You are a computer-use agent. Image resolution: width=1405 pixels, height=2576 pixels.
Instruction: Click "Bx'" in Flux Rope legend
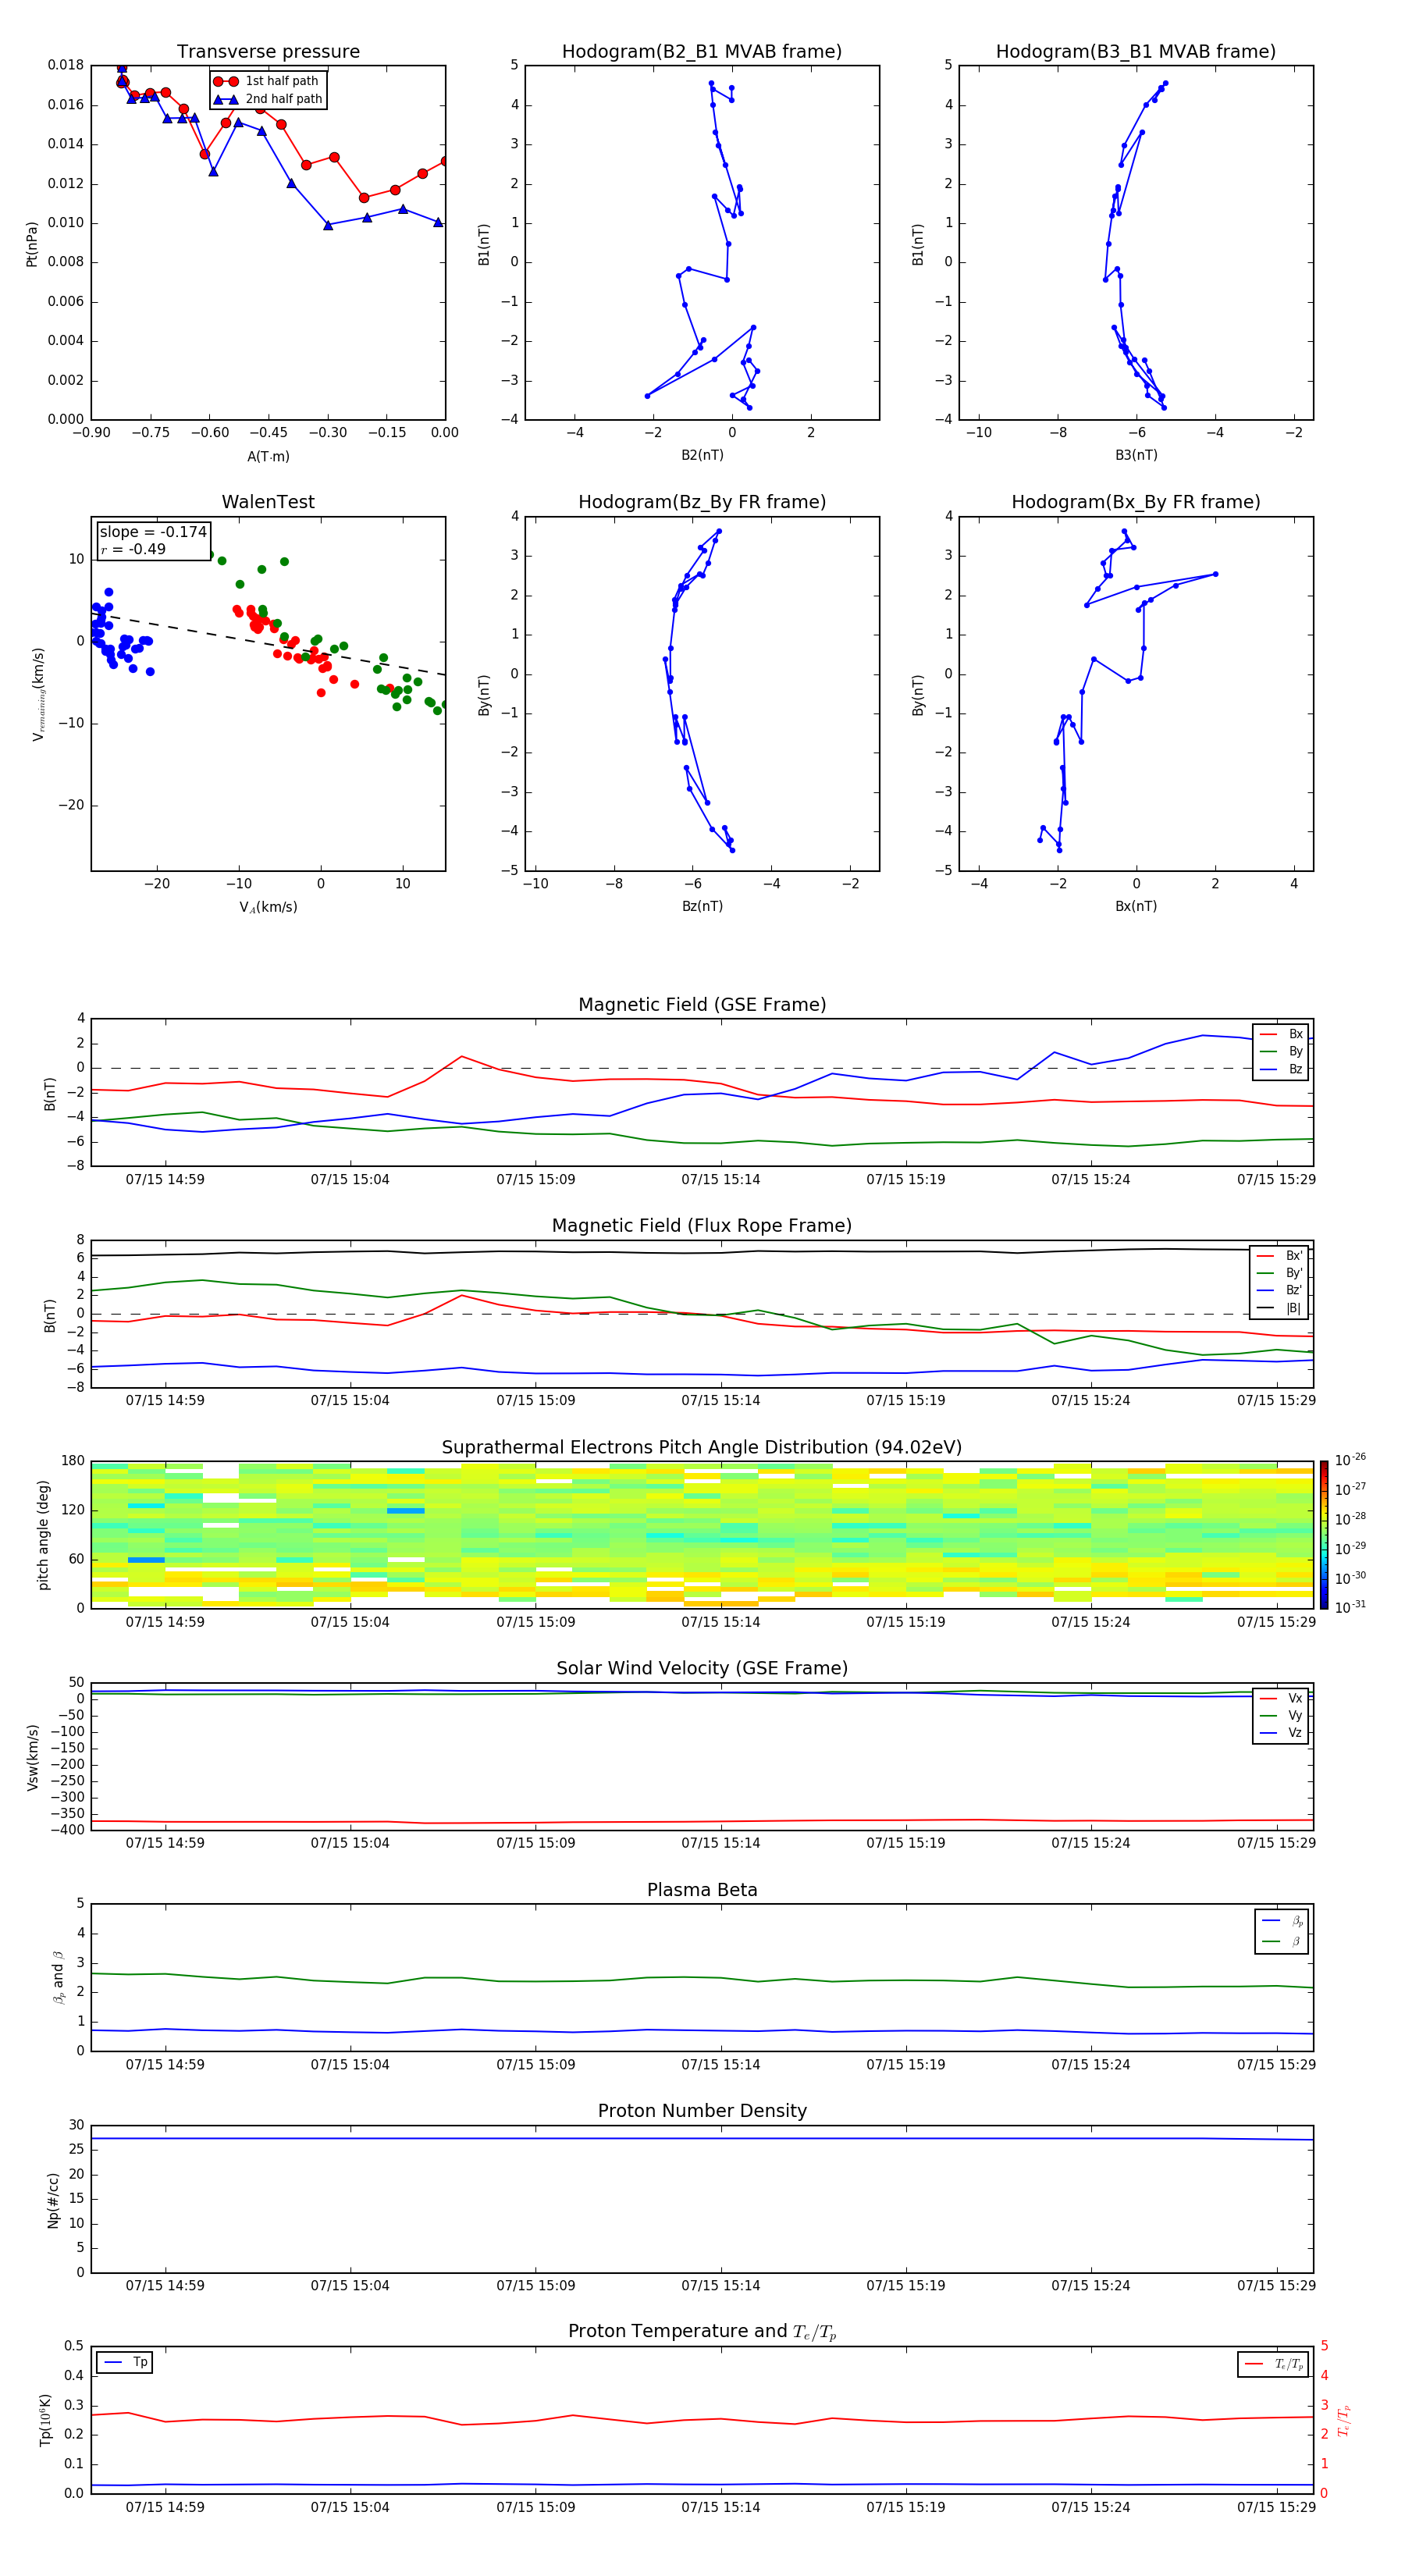click(x=1281, y=1255)
